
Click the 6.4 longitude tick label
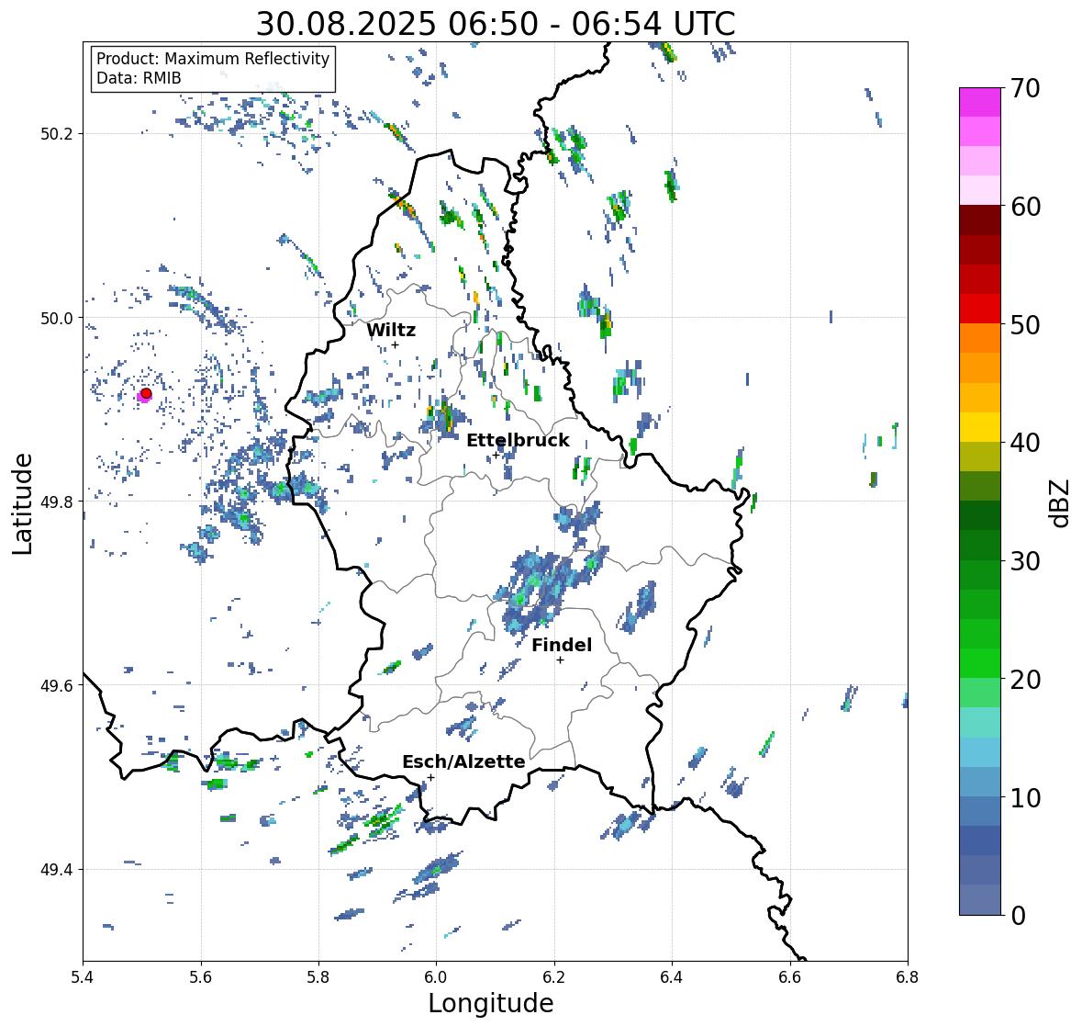[672, 976]
